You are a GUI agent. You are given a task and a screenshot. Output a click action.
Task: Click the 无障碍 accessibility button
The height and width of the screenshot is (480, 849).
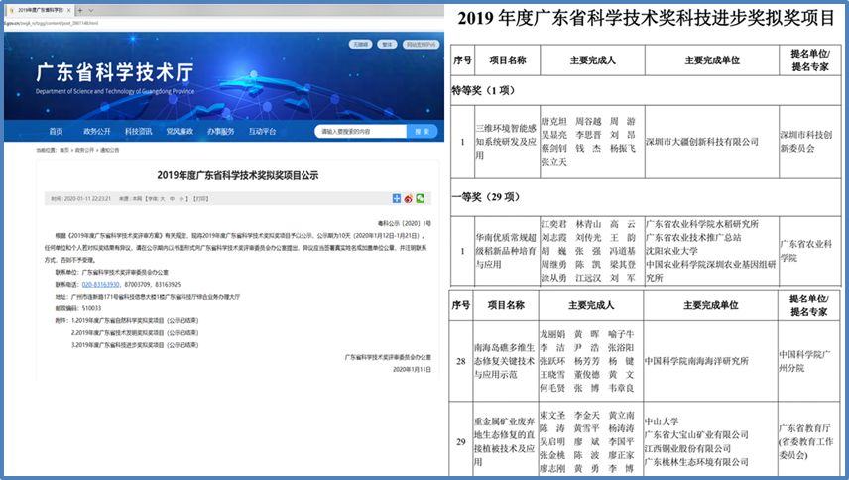[361, 45]
